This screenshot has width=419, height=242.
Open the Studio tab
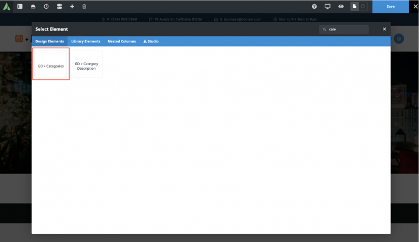click(151, 41)
